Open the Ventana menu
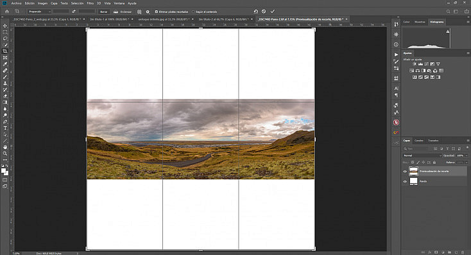 119,3
